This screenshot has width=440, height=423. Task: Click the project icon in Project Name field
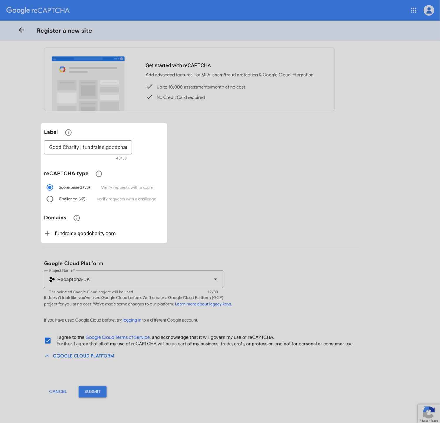click(52, 279)
